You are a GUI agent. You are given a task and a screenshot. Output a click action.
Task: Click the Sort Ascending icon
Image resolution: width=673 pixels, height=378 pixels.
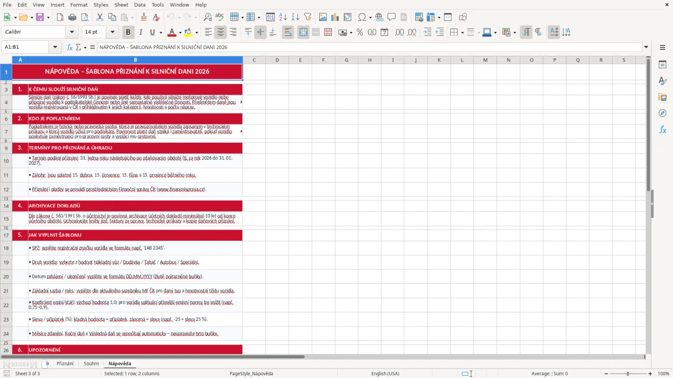click(283, 17)
